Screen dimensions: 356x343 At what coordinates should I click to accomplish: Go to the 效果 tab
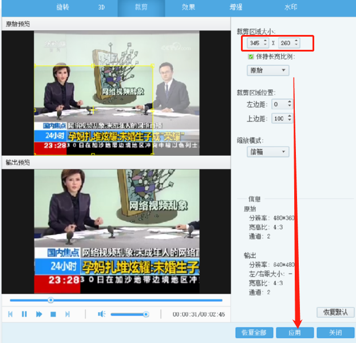tap(188, 7)
